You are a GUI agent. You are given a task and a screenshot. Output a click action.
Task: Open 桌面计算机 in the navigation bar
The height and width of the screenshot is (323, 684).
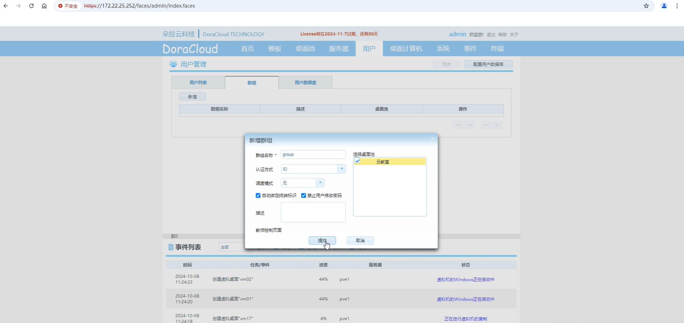click(406, 49)
